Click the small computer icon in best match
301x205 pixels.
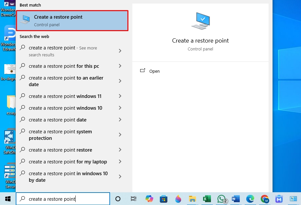coord(25,20)
